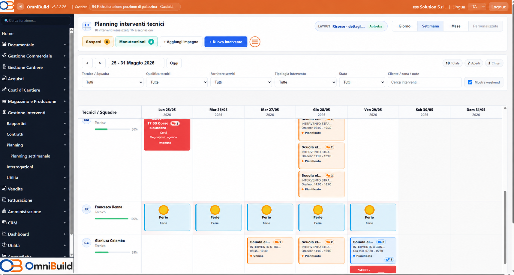Click Gianluca Colombo's 39% progress bar
This screenshot has width=514, height=275.
pyautogui.click(x=112, y=252)
